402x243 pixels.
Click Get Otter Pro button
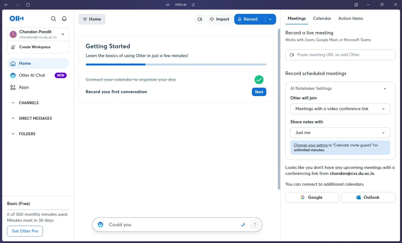click(25, 231)
